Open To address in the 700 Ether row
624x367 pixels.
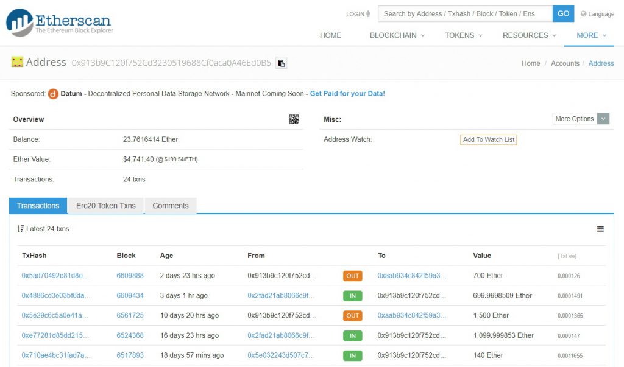click(412, 276)
